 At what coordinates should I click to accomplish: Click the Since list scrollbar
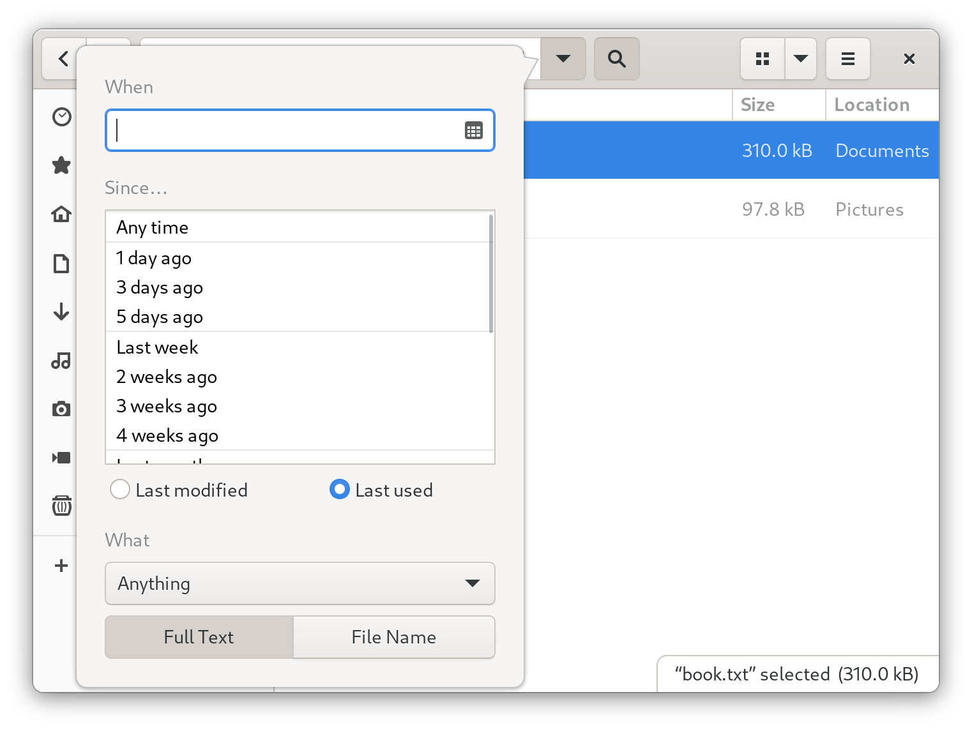click(491, 273)
